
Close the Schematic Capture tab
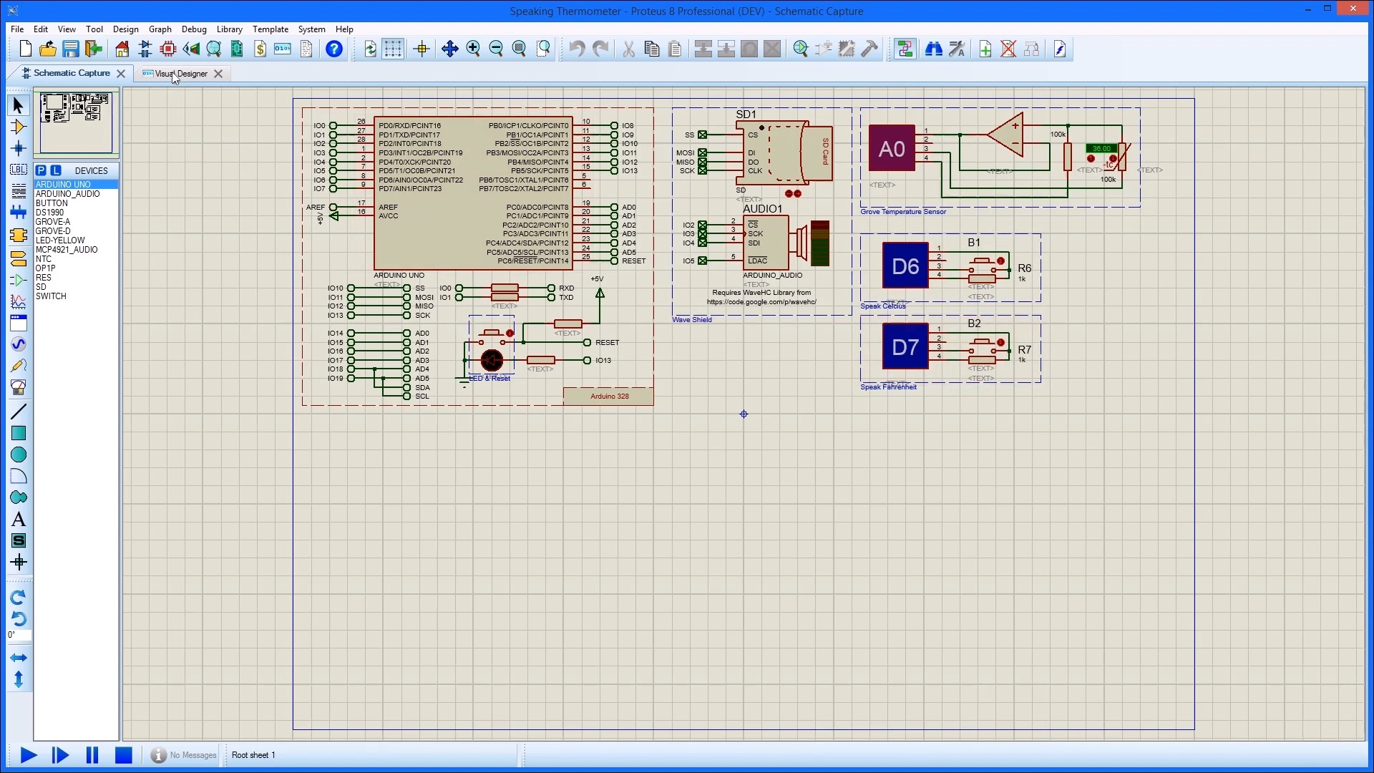(121, 73)
